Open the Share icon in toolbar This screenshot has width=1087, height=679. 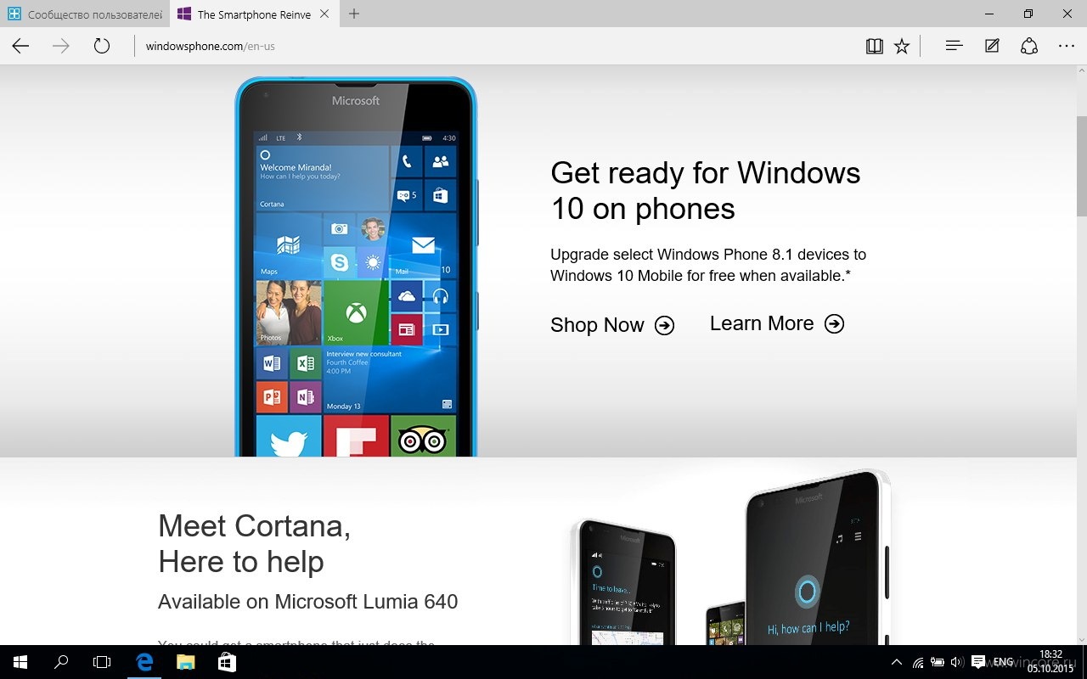1029,47
